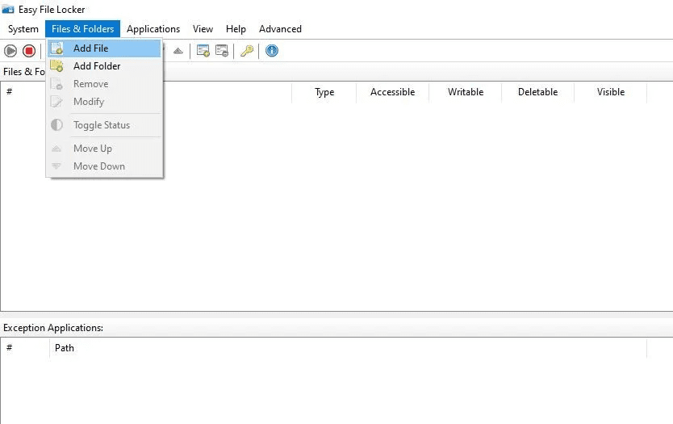Click the Easy File Locker title icon
This screenshot has width=673, height=424.
tap(8, 10)
